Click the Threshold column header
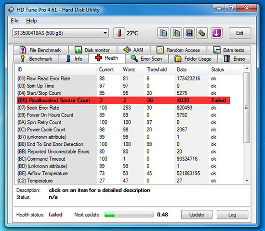 point(157,69)
